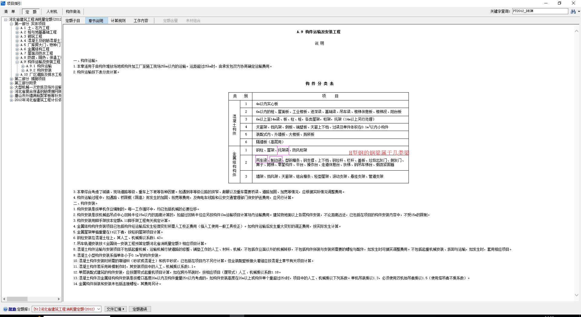Click the content pane scroll-up arrow
The height and width of the screenshot is (317, 581).
pos(576,31)
